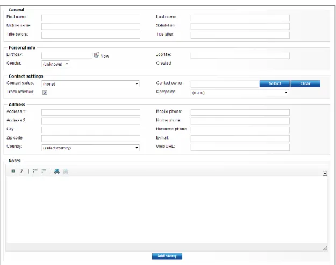This screenshot has width=336, height=265.
Task: Focus the Address 1 field
Action: pos(91,113)
